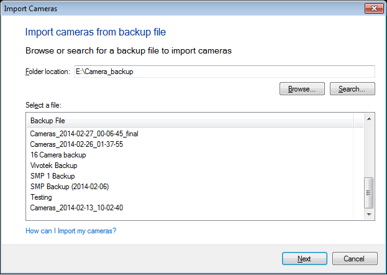
Task: Select the Vivotek Backup file
Action: (53, 165)
